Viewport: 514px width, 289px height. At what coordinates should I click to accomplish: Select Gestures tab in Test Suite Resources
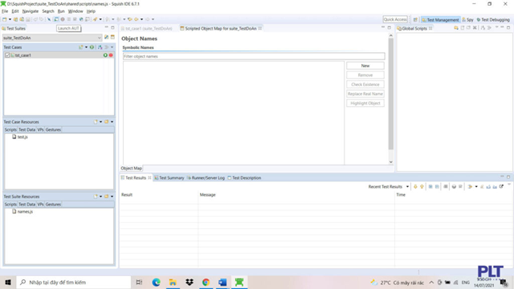coord(53,205)
